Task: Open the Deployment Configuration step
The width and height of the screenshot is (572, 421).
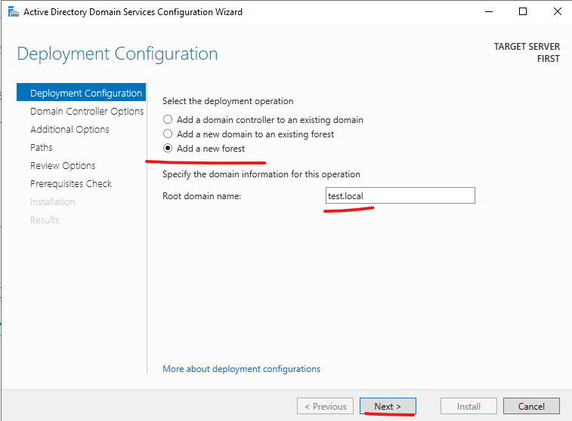Action: (81, 93)
